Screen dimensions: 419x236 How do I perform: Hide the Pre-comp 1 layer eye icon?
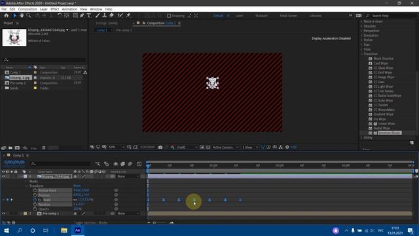(3, 214)
